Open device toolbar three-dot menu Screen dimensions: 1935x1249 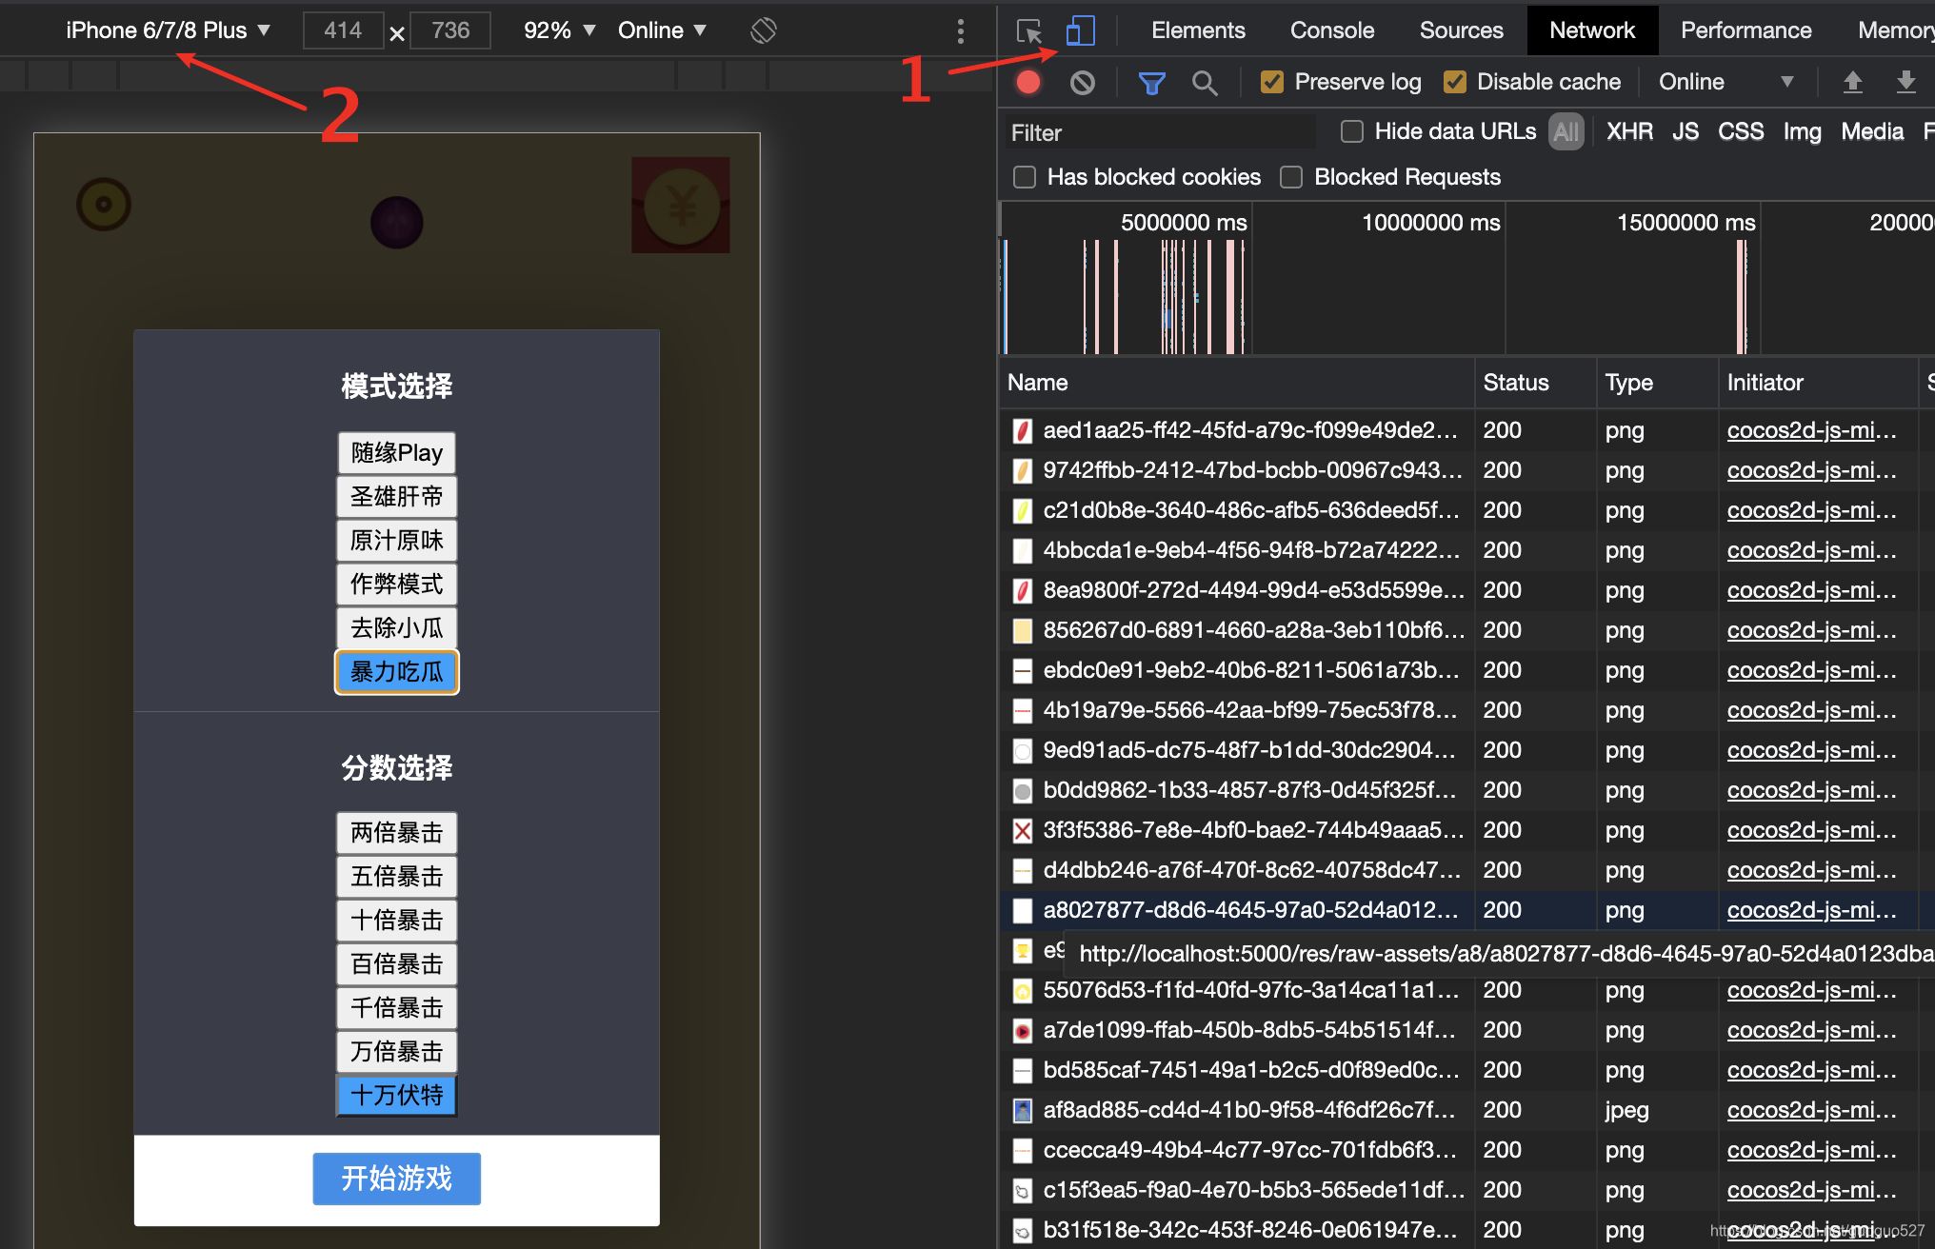[x=960, y=30]
